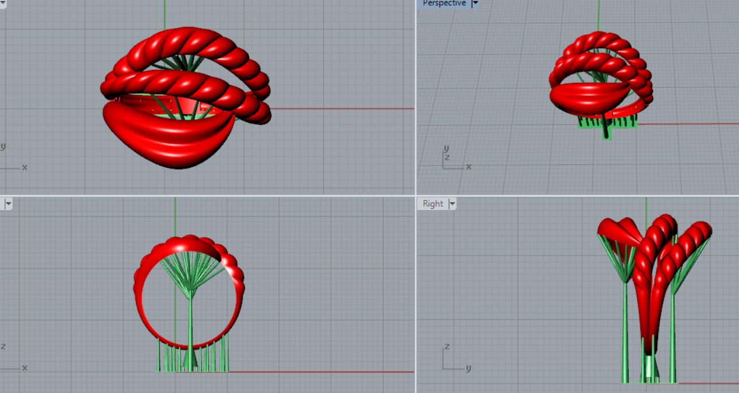Pick the tall left green support in Right viewport
Image resolution: width=739 pixels, height=393 pixels.
pos(626,332)
